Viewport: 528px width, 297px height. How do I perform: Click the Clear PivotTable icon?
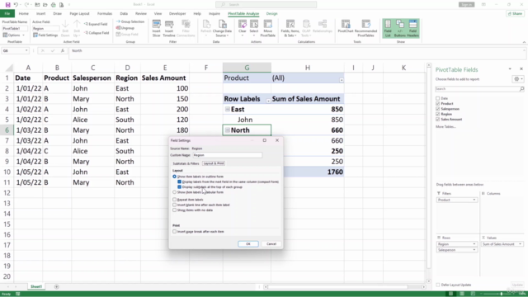[x=243, y=28]
